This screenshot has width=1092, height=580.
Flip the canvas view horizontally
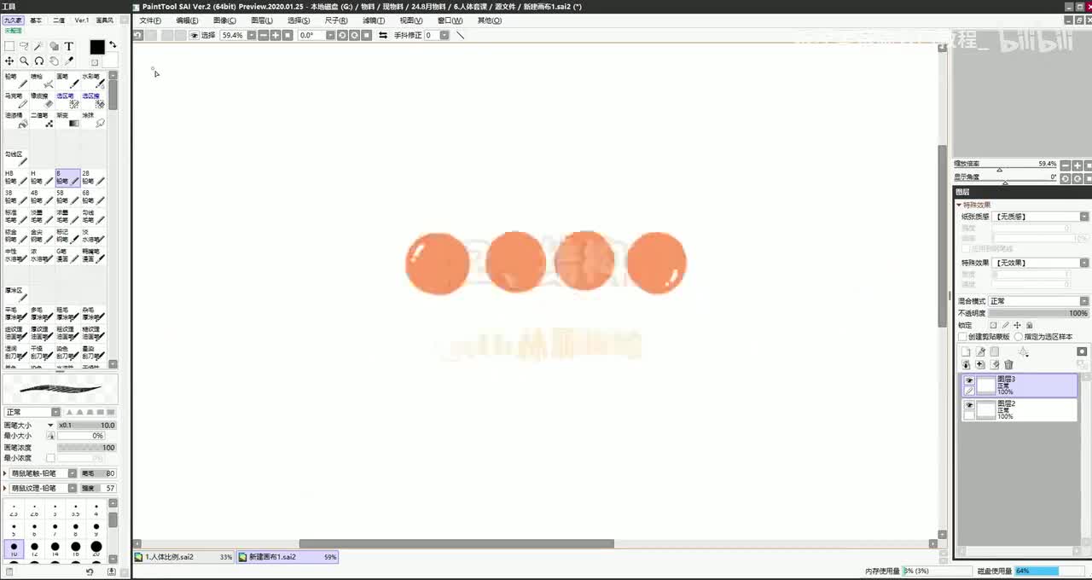pos(383,36)
